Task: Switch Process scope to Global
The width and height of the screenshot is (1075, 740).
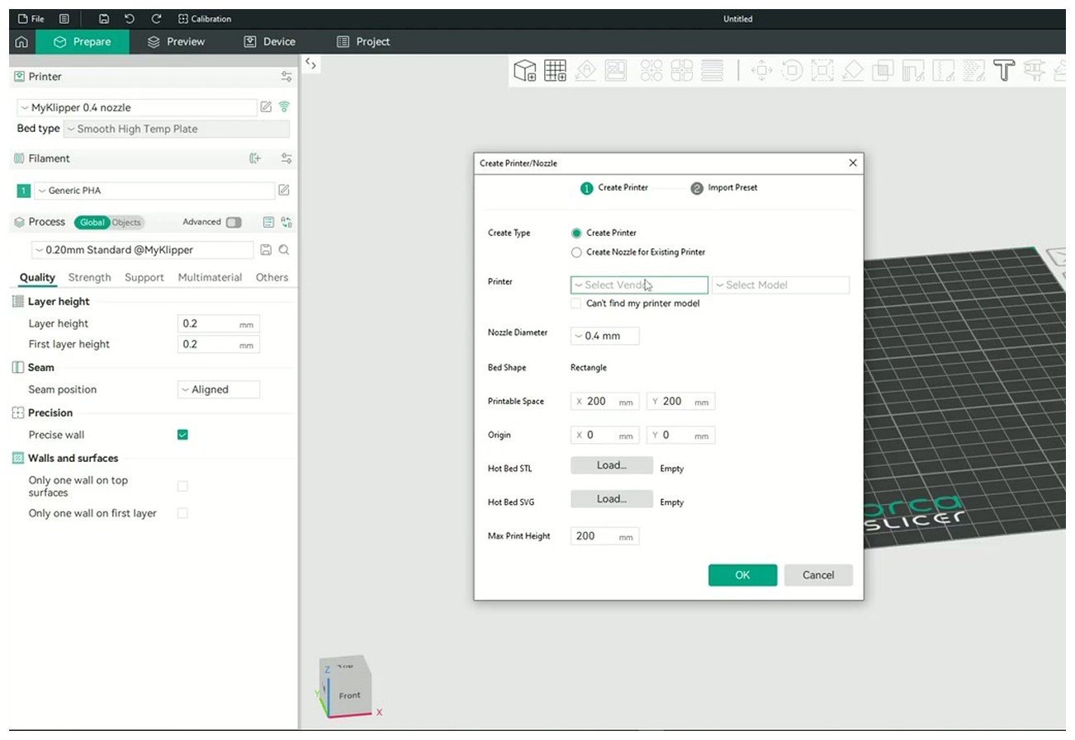Action: (92, 223)
